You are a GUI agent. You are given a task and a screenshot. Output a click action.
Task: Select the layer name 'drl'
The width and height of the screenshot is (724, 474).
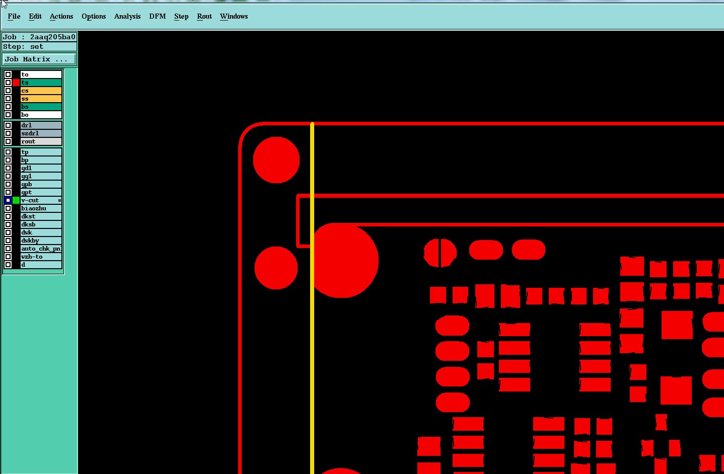point(41,125)
